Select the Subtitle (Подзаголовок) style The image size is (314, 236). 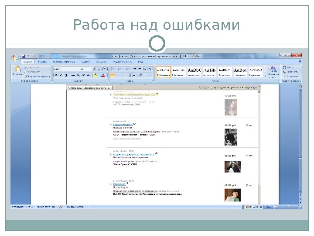[x=256, y=72]
